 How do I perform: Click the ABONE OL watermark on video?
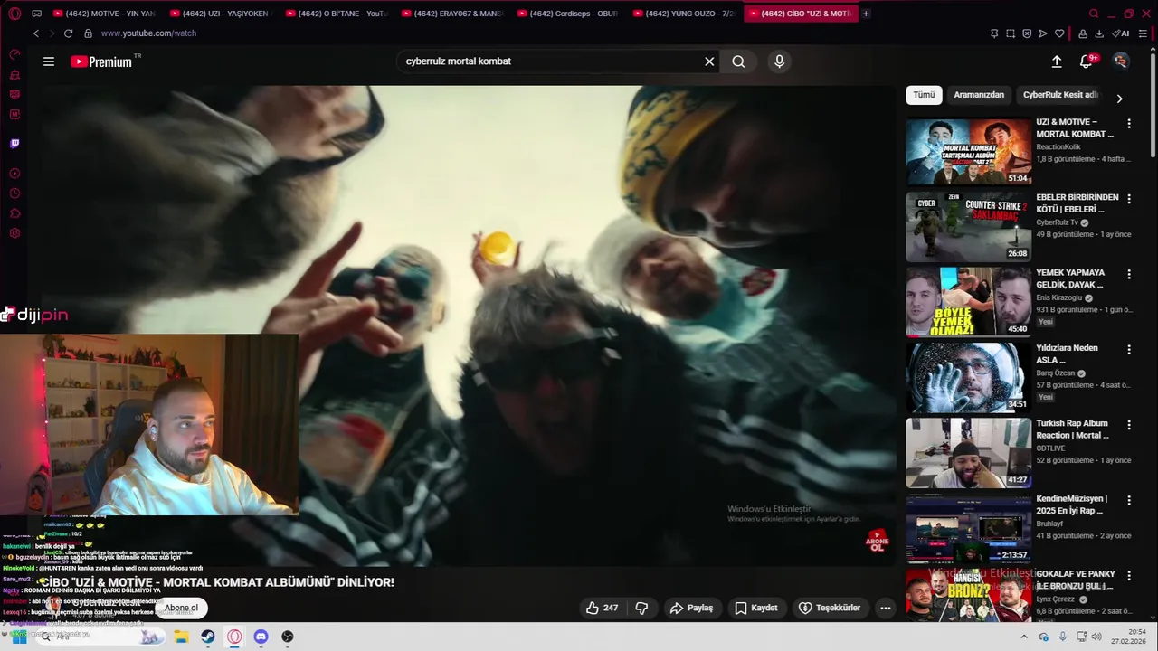[877, 541]
